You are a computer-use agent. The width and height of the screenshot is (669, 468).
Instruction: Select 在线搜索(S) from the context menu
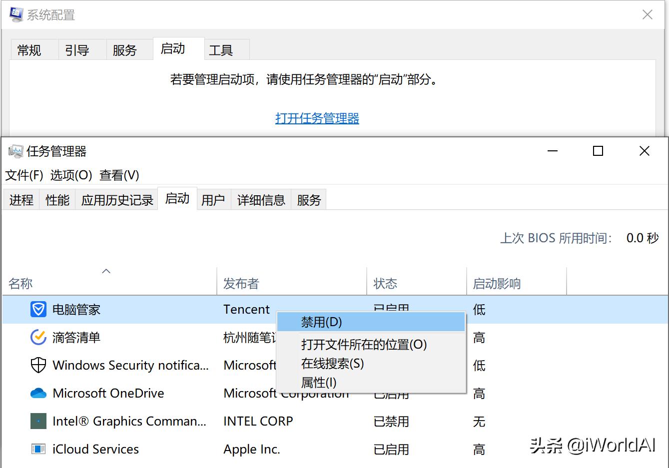[x=371, y=364]
